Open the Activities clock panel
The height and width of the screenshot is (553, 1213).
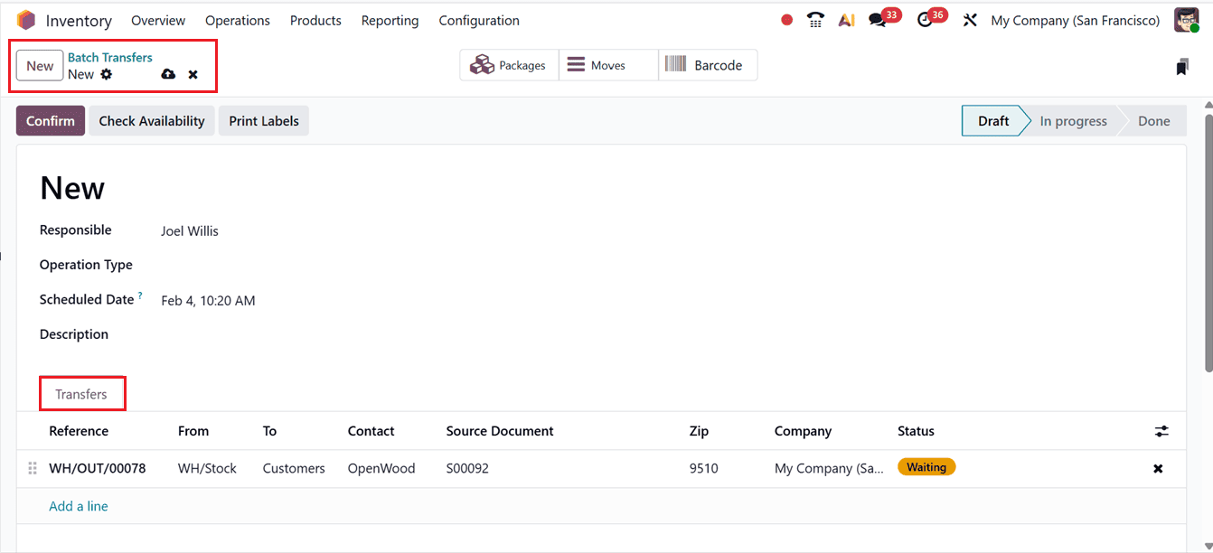pyautogui.click(x=926, y=19)
